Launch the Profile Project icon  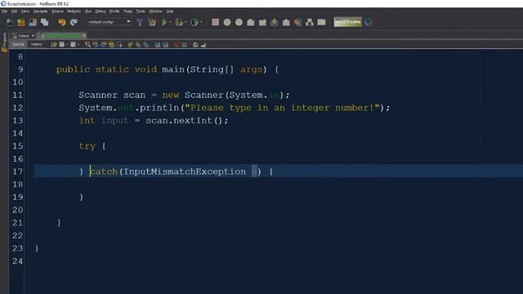coord(194,22)
